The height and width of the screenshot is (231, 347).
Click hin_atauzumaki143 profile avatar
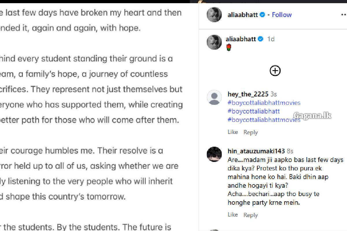(x=214, y=154)
